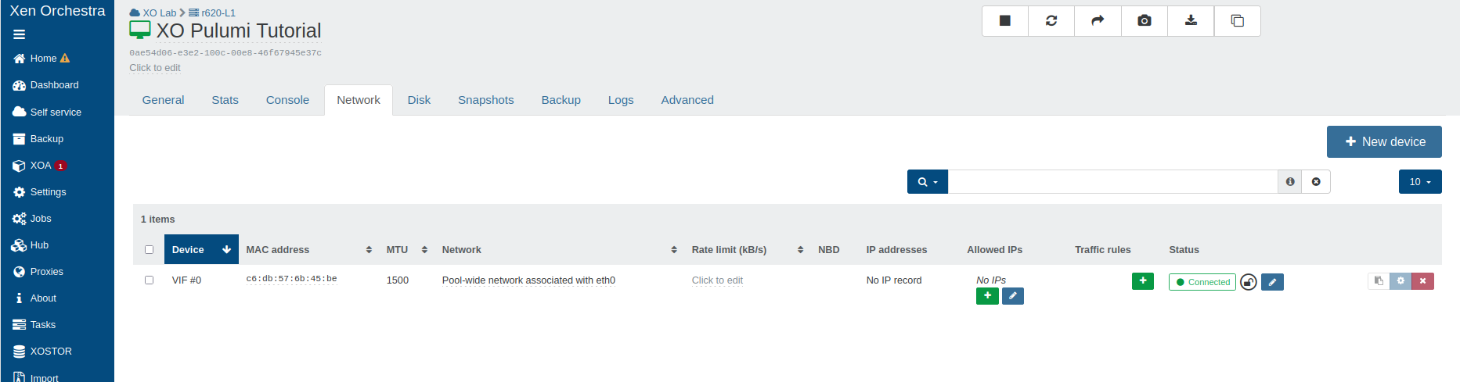1460x382 pixels.
Task: Open the Snapshots tab
Action: tap(485, 100)
